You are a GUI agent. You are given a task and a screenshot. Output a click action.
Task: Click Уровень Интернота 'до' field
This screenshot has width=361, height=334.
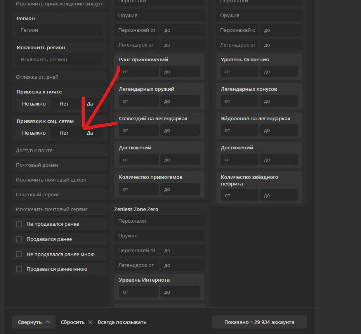(180, 292)
